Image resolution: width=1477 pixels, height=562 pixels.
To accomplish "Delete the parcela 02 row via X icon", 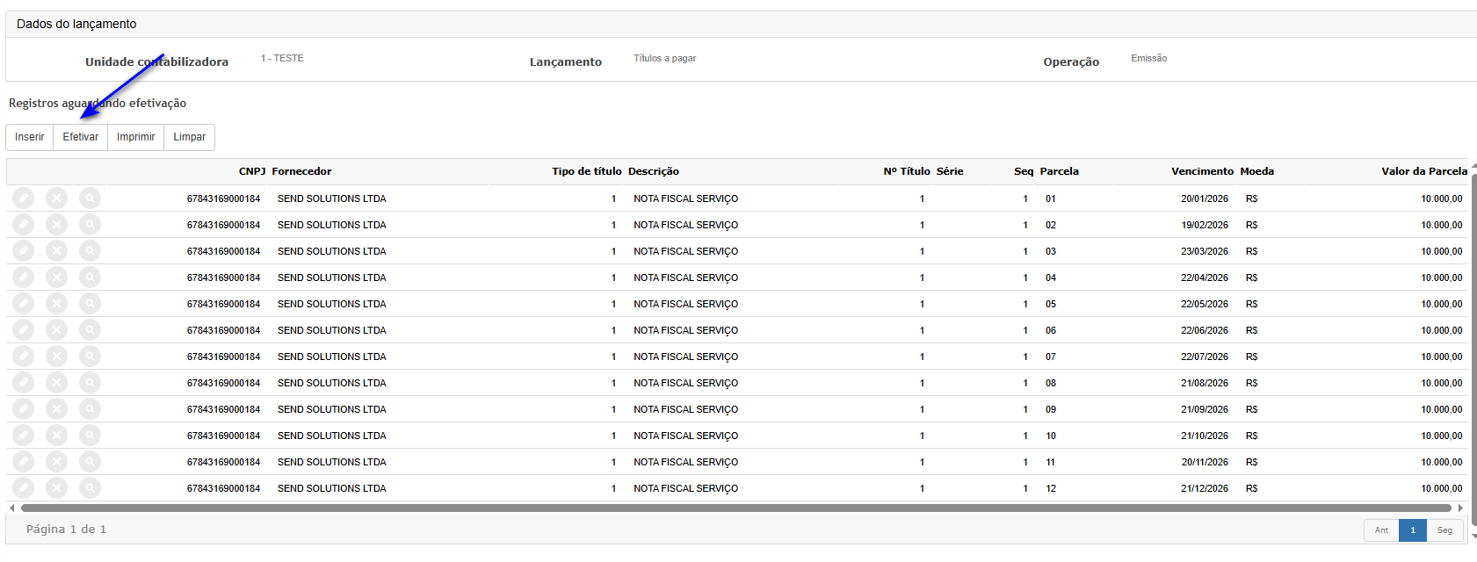I will [56, 225].
